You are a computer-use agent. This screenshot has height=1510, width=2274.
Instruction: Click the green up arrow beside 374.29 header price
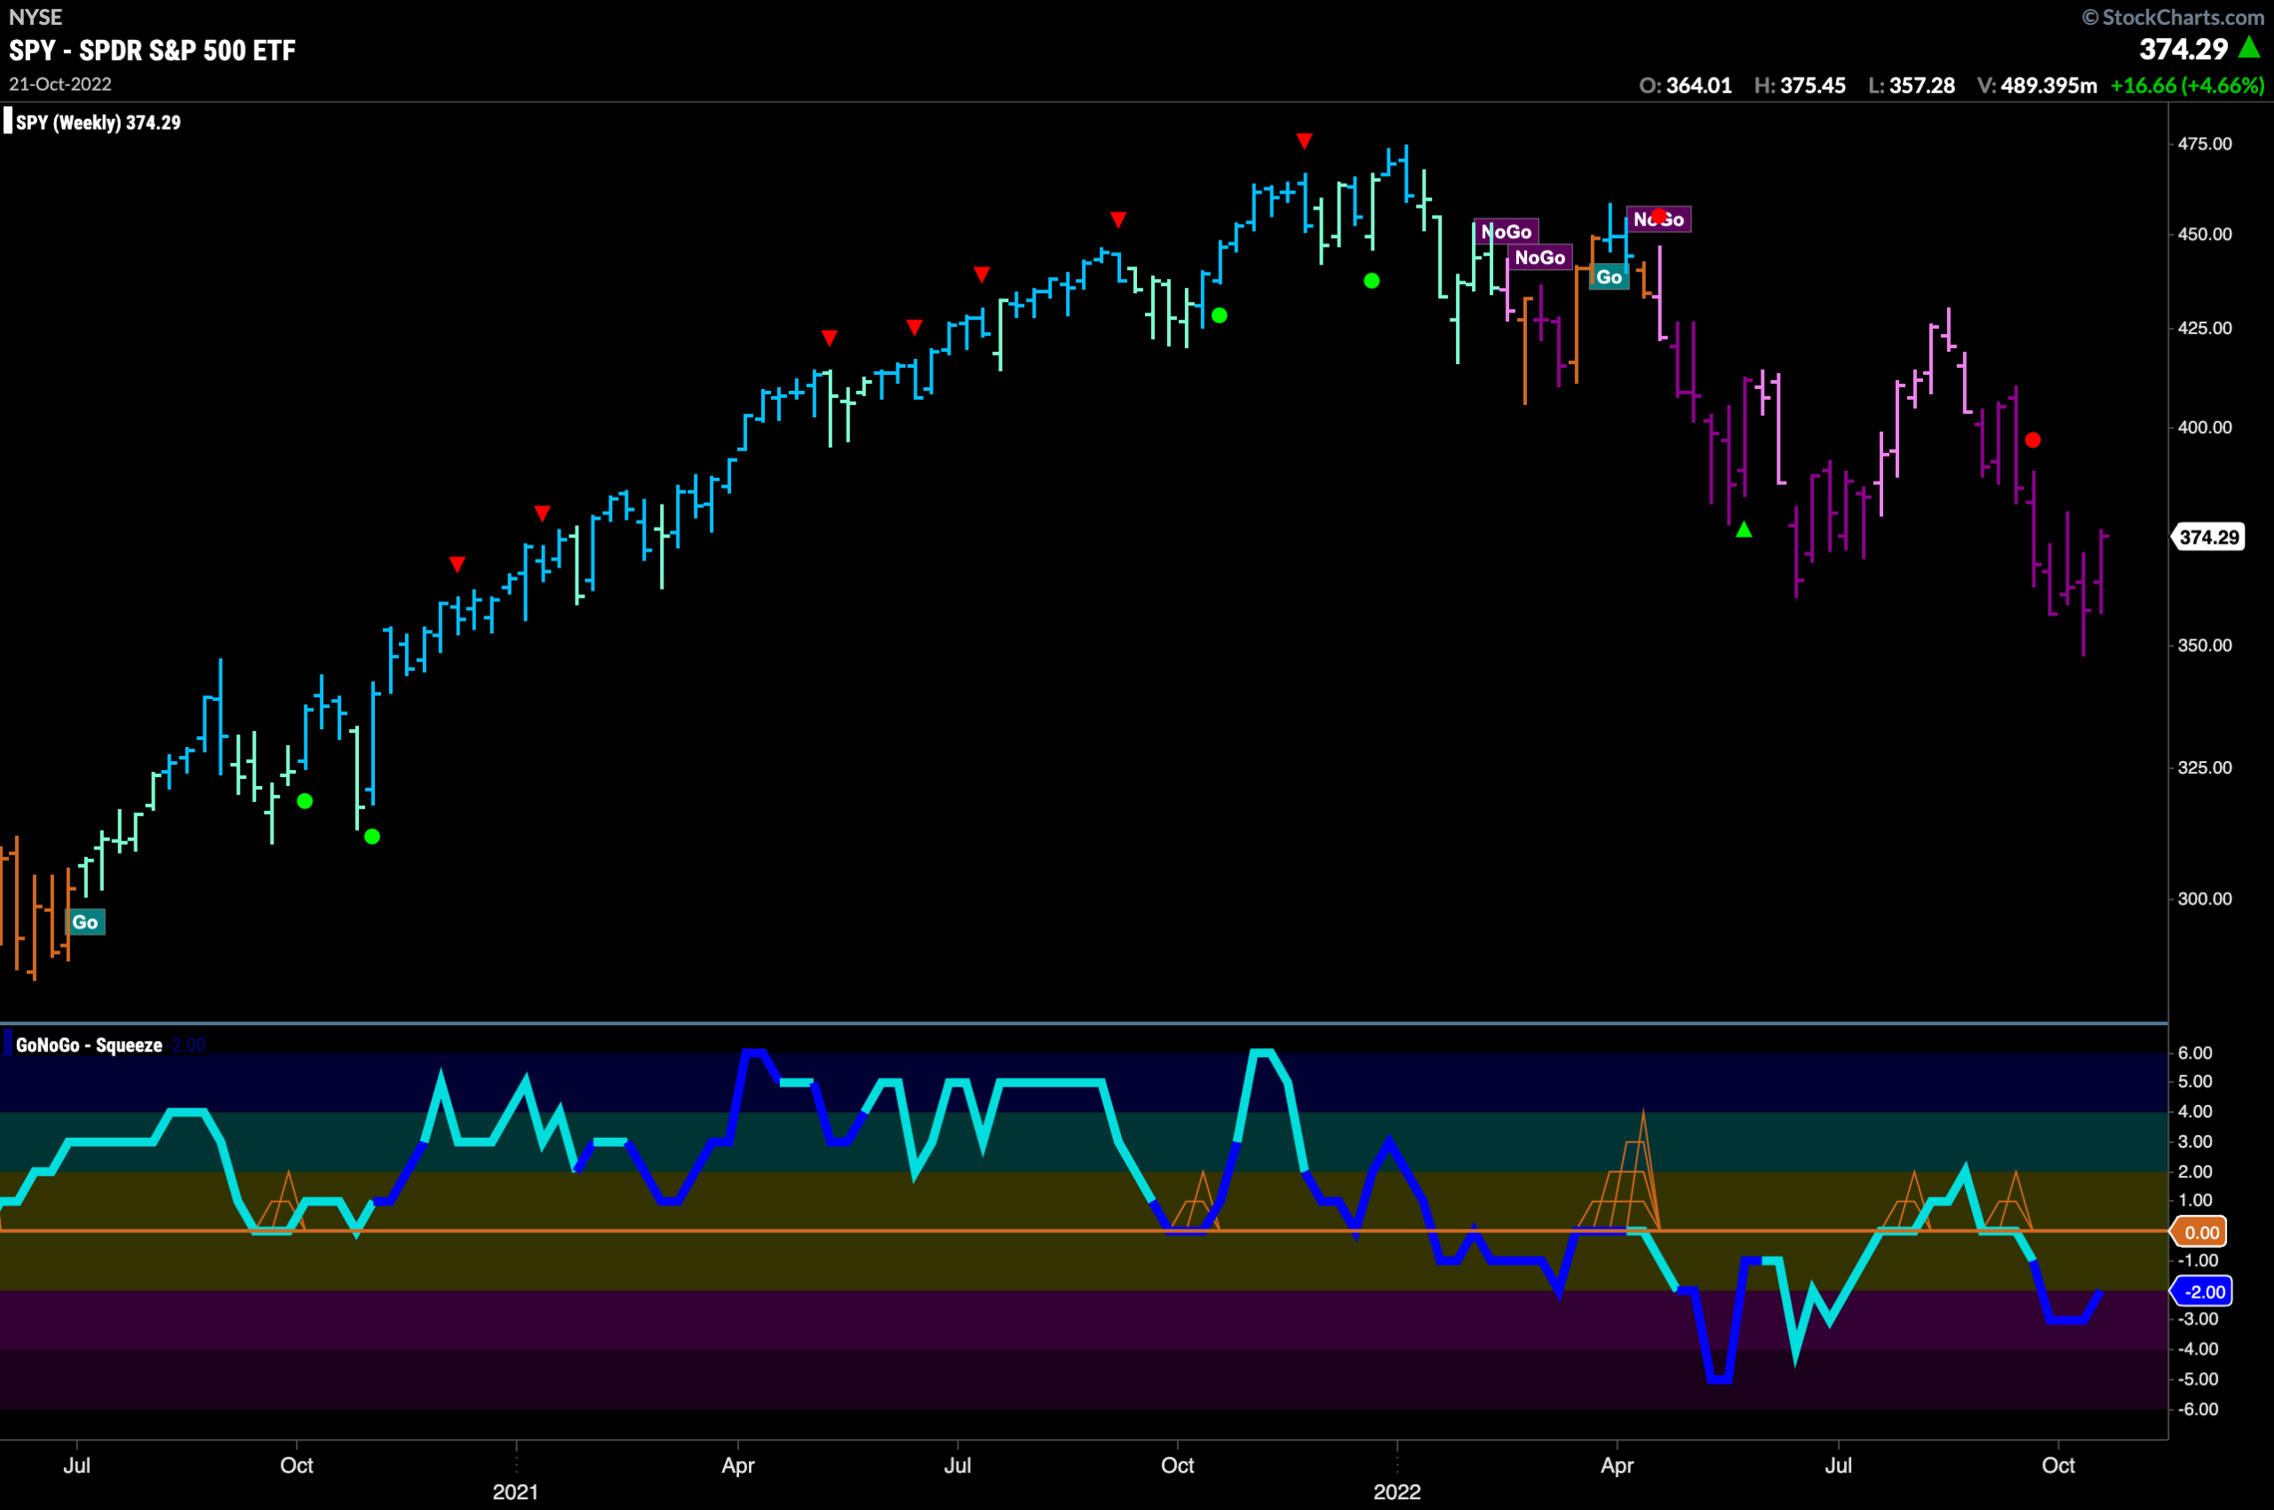tap(2249, 46)
